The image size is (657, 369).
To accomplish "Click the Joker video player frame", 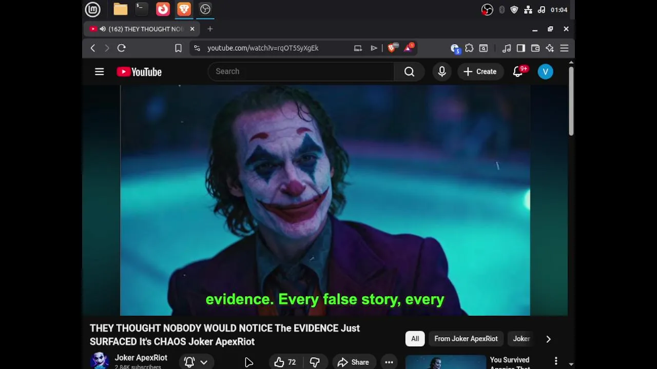I will click(325, 200).
